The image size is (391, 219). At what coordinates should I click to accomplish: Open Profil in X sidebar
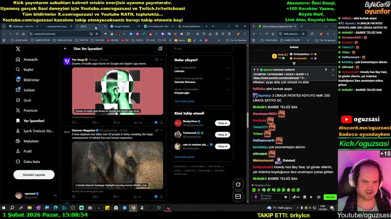(x=24, y=151)
